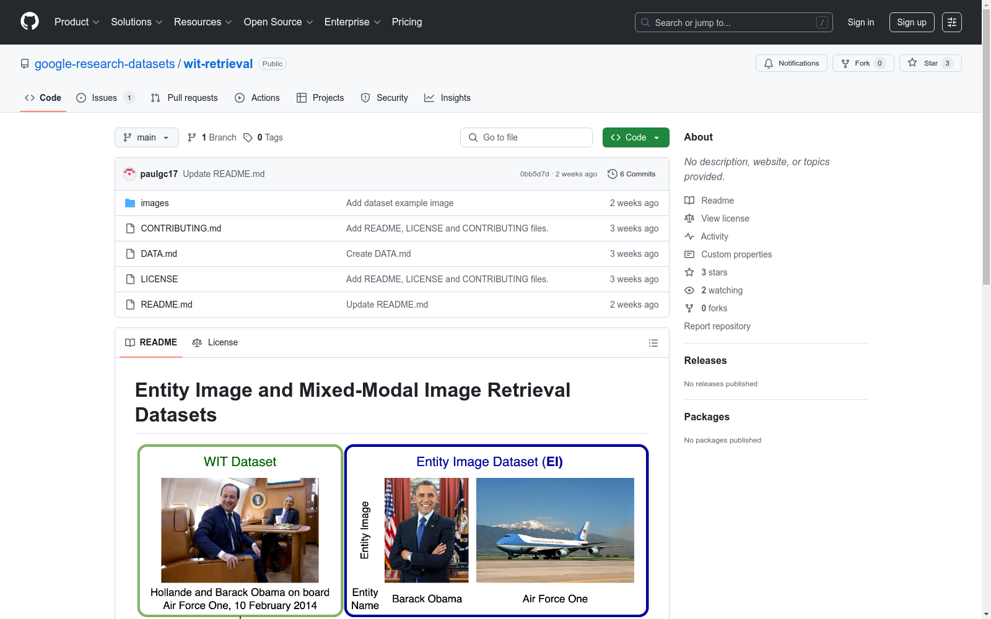This screenshot has width=991, height=619.
Task: Open Activity link in About
Action: coord(706,236)
